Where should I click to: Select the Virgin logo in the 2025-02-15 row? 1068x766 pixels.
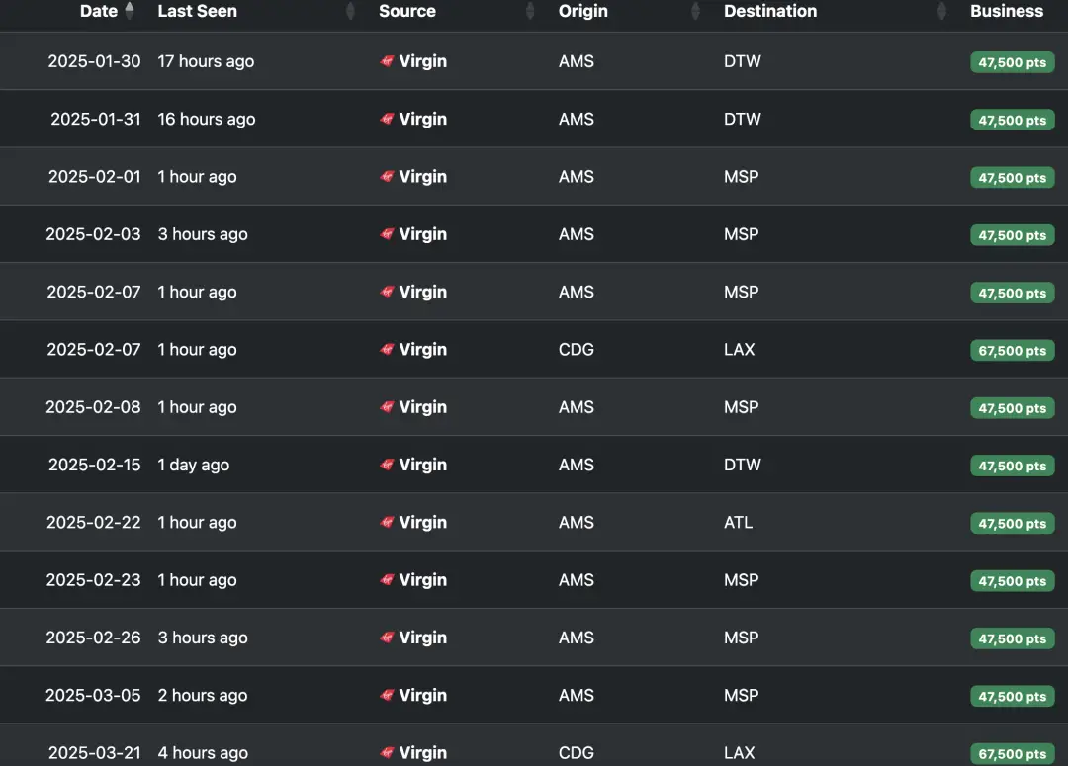[x=388, y=465]
